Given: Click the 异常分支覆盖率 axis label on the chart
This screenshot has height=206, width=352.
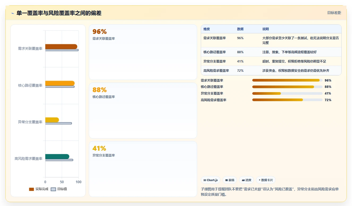Looking at the screenshot, I should [x=30, y=122].
